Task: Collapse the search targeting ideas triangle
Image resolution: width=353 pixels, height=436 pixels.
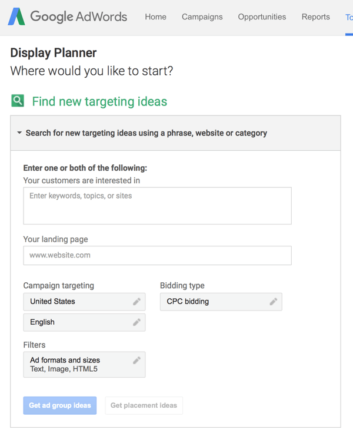Action: [x=19, y=133]
